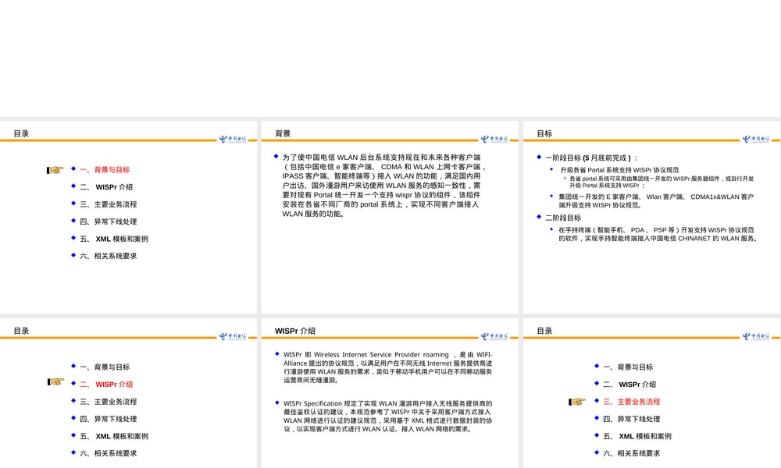Click Telecom logo on 目录 slide with red WISPr 介绍

pos(233,337)
